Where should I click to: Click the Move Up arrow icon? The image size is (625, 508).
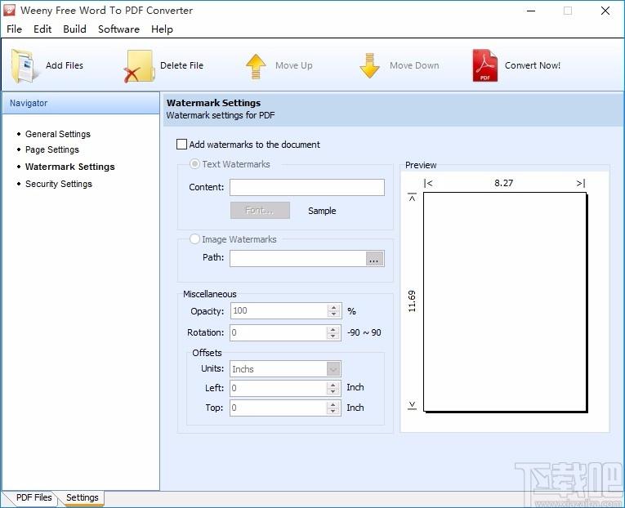[x=256, y=66]
